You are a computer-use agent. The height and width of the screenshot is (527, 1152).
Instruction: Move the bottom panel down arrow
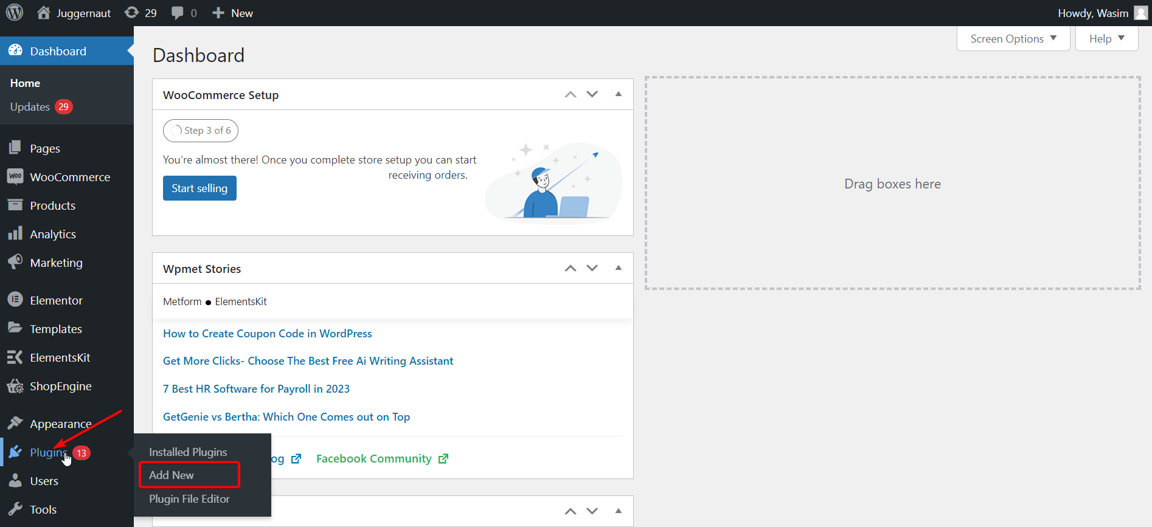(592, 511)
